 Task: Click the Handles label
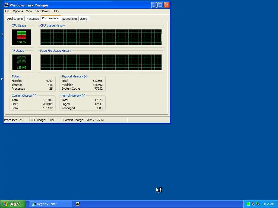(x=17, y=81)
